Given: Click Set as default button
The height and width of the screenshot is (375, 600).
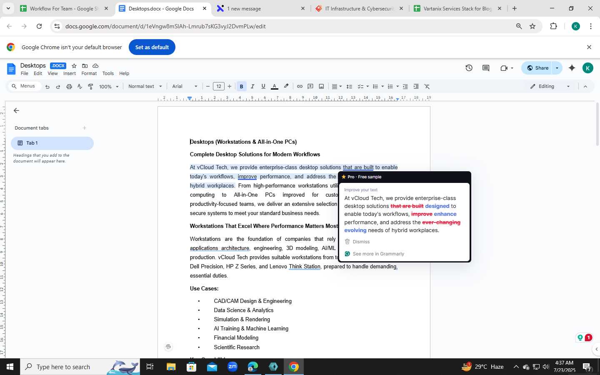Looking at the screenshot, I should (x=152, y=47).
